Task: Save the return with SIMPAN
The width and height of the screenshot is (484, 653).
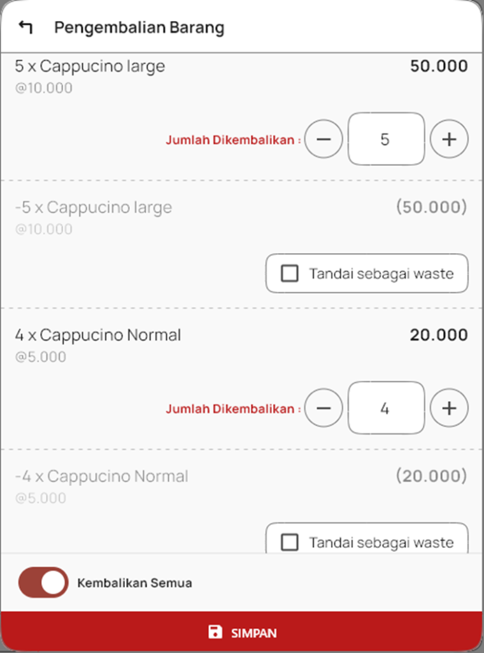Action: (242, 633)
